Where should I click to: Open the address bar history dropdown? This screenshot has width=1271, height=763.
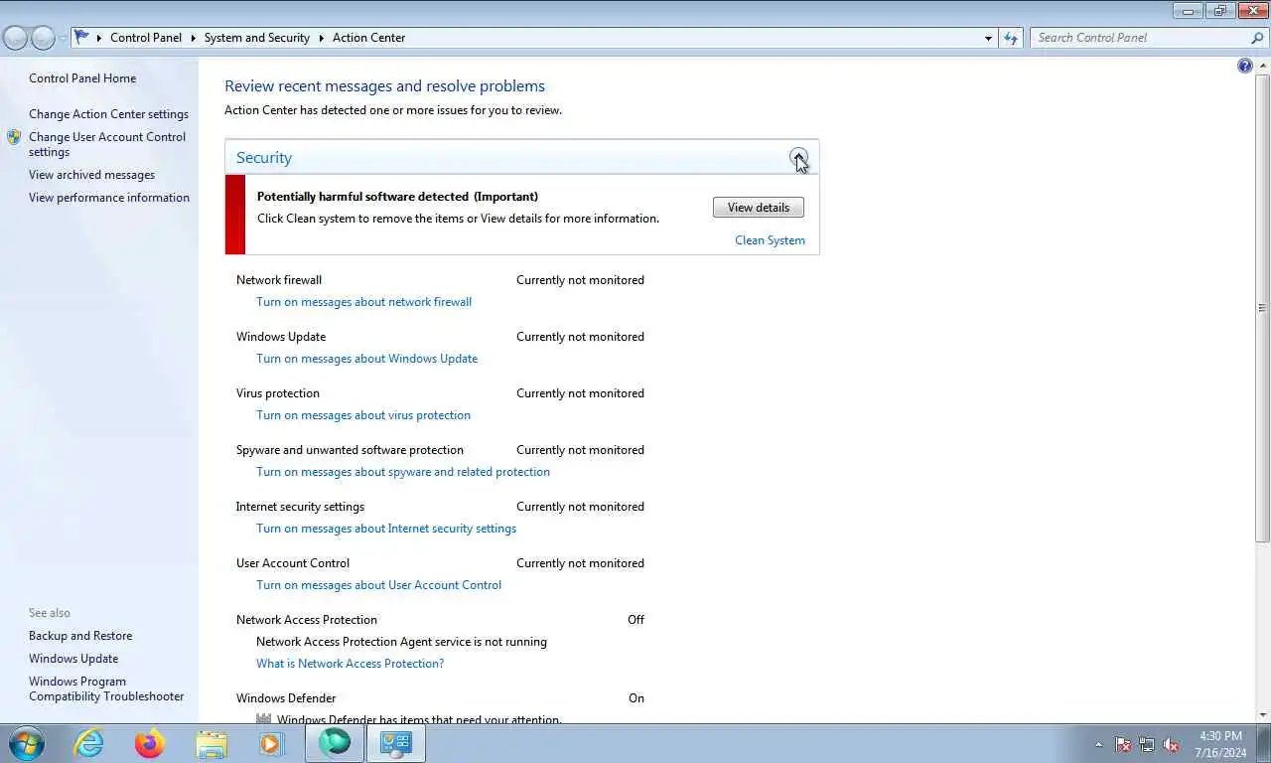(988, 38)
